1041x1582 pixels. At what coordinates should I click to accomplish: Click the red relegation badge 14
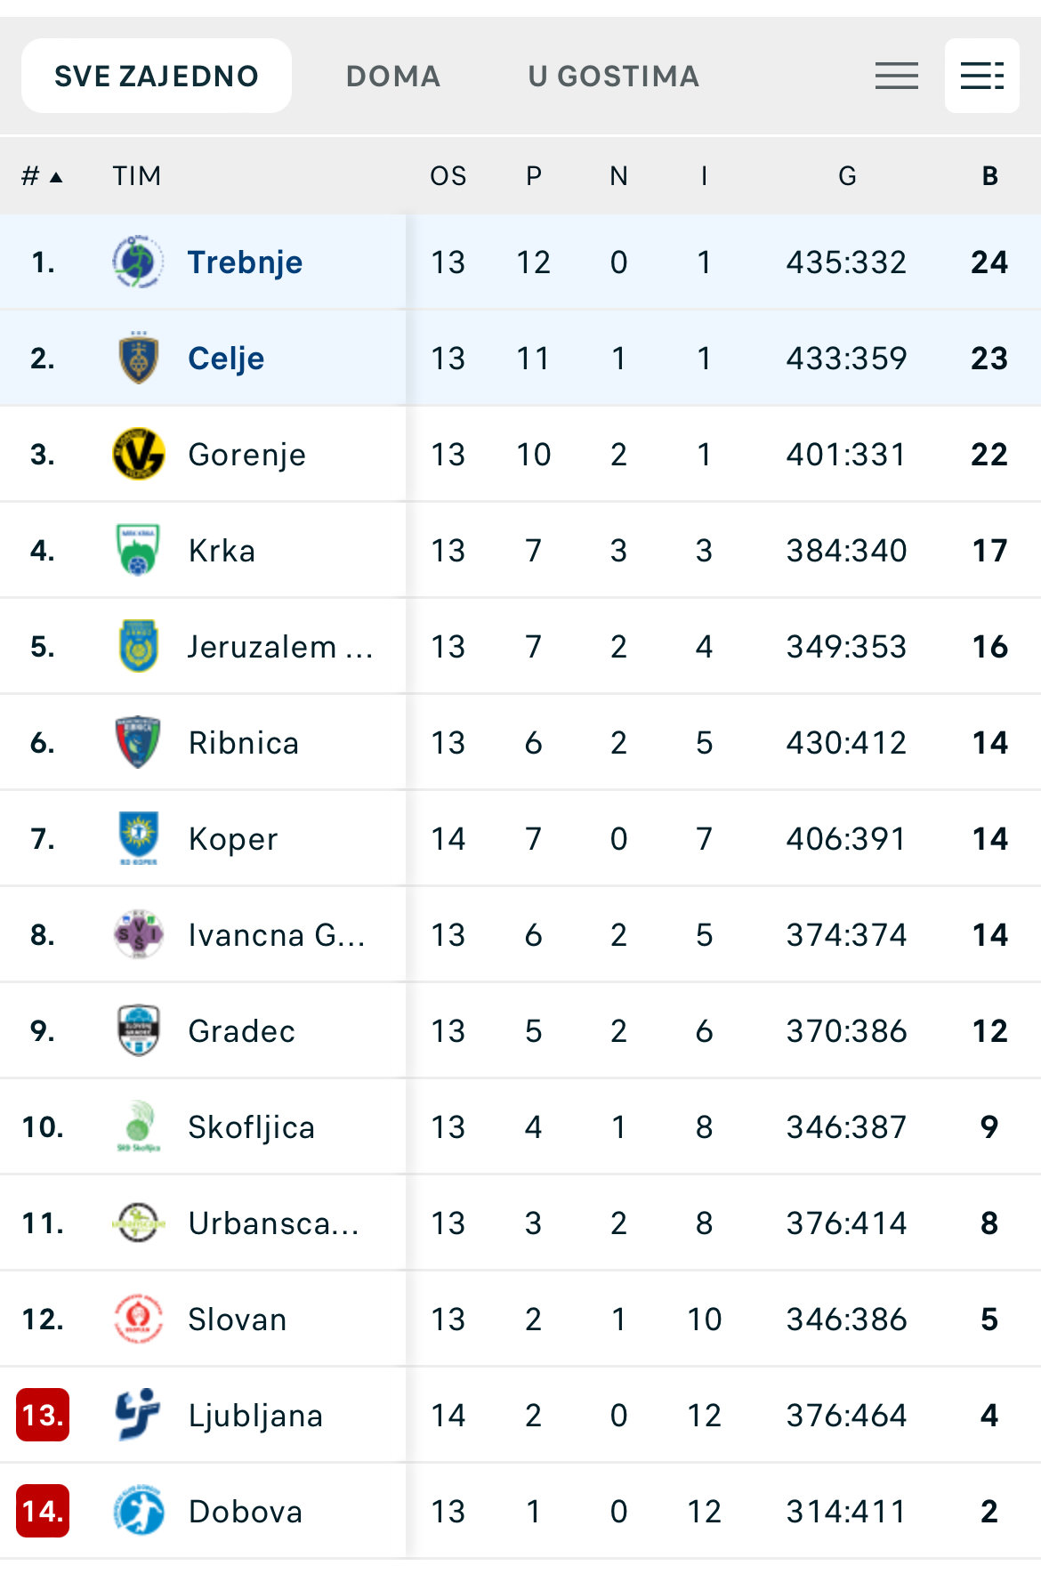43,1511
